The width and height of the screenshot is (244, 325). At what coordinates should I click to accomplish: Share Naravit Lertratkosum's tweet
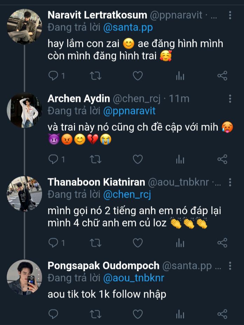coord(222,76)
